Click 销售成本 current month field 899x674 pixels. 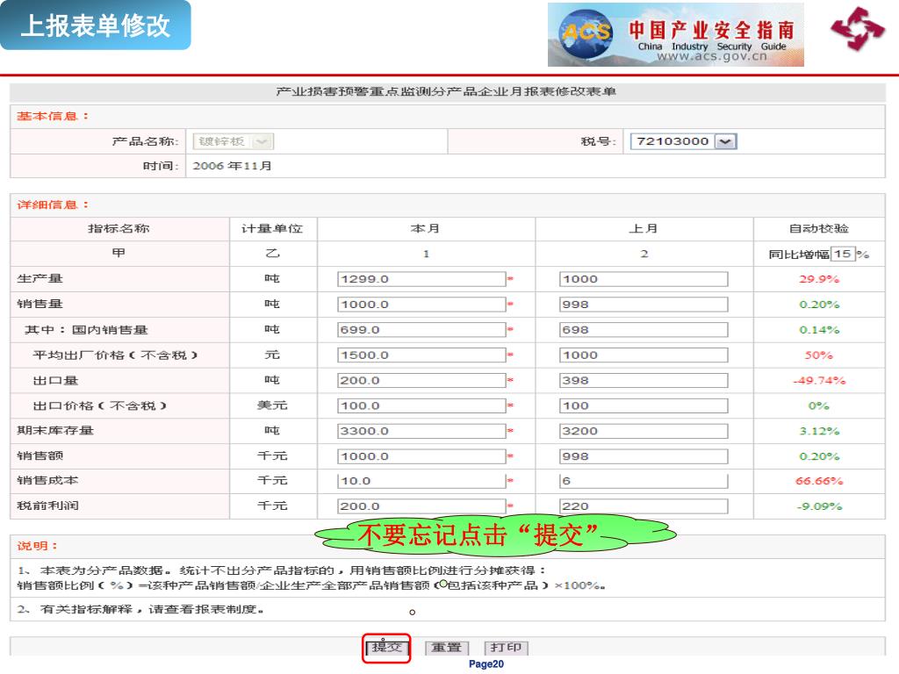tap(421, 481)
